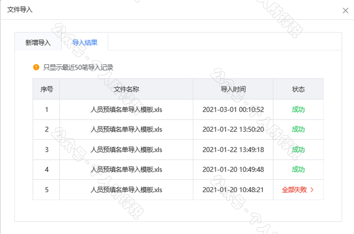Click the 导入时间 column header
Screen dimensions: 354x234
(x=233, y=89)
